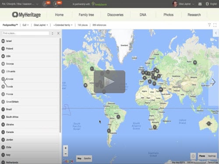This screenshot has width=219, height=164.
Task: Open Smart Matches notification icon
Action: 45,4
